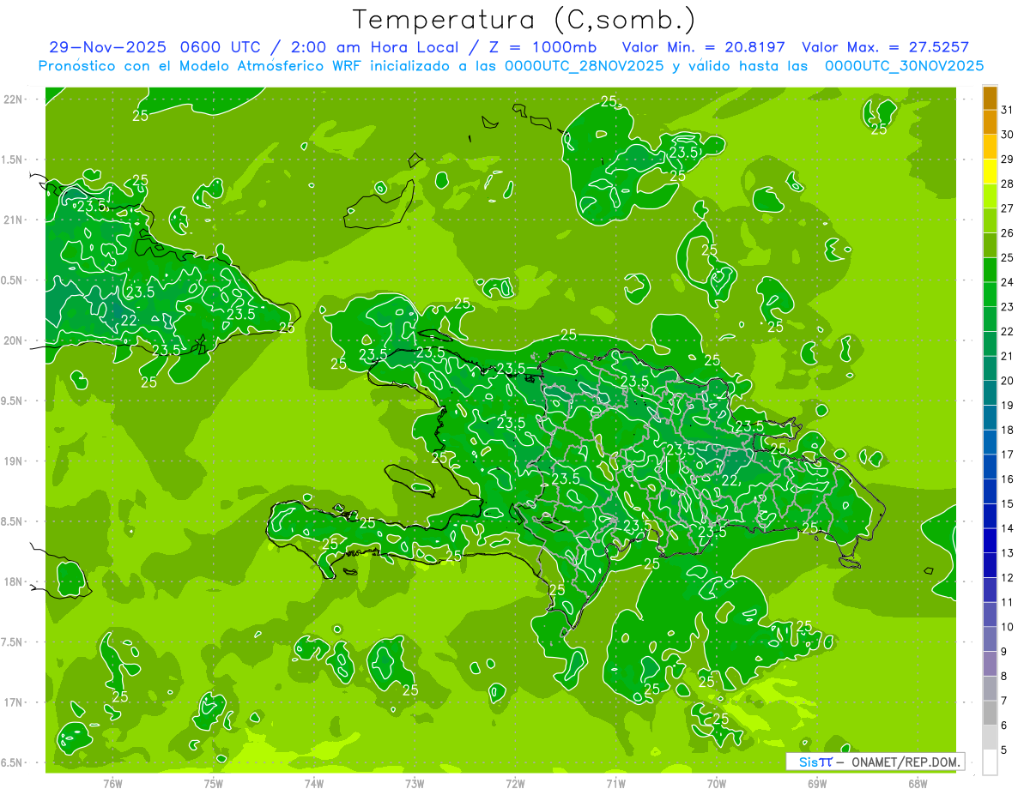The width and height of the screenshot is (1030, 795).
Task: Pick the orange swatch between 30 and 31
Action: coord(990,122)
